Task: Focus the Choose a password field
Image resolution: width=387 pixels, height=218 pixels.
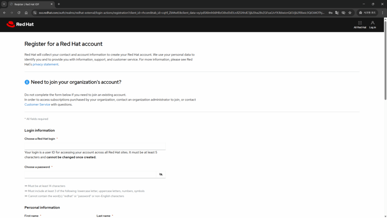Action: [90, 174]
